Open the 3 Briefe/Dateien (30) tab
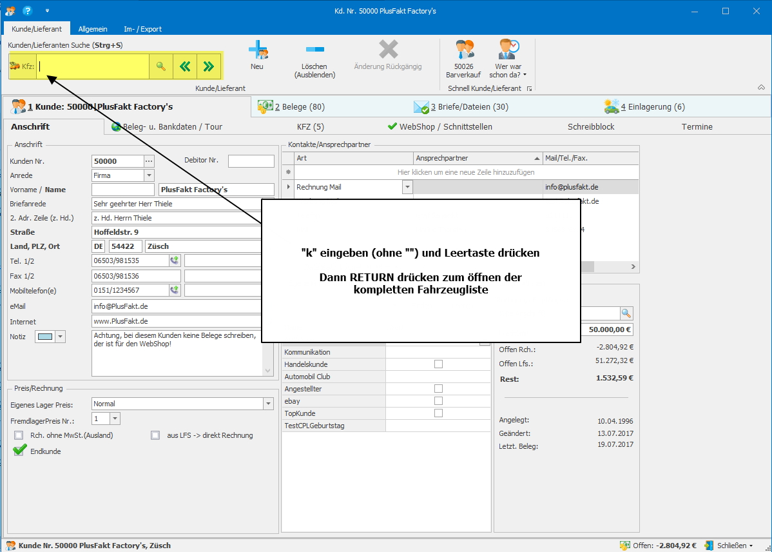 click(x=460, y=106)
